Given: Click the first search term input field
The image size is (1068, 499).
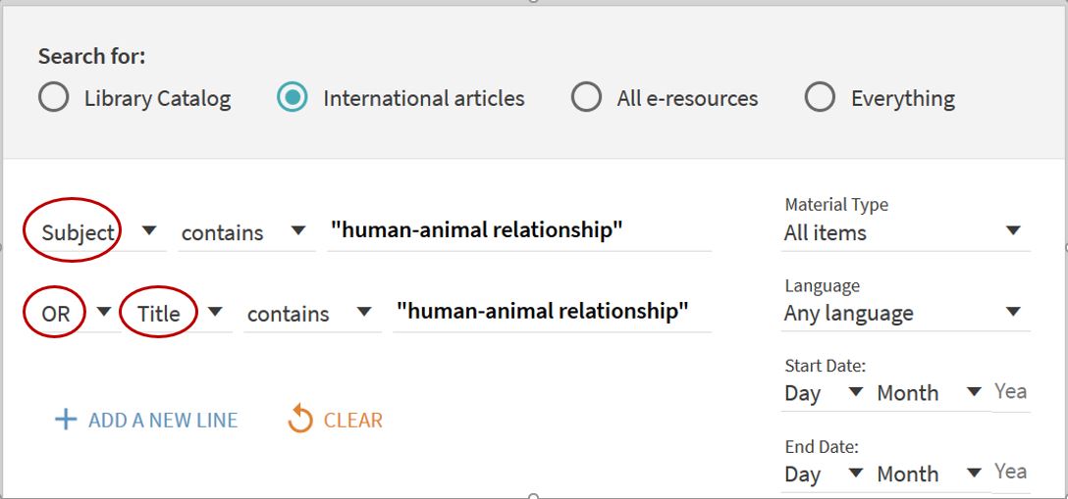Looking at the screenshot, I should click(x=518, y=230).
